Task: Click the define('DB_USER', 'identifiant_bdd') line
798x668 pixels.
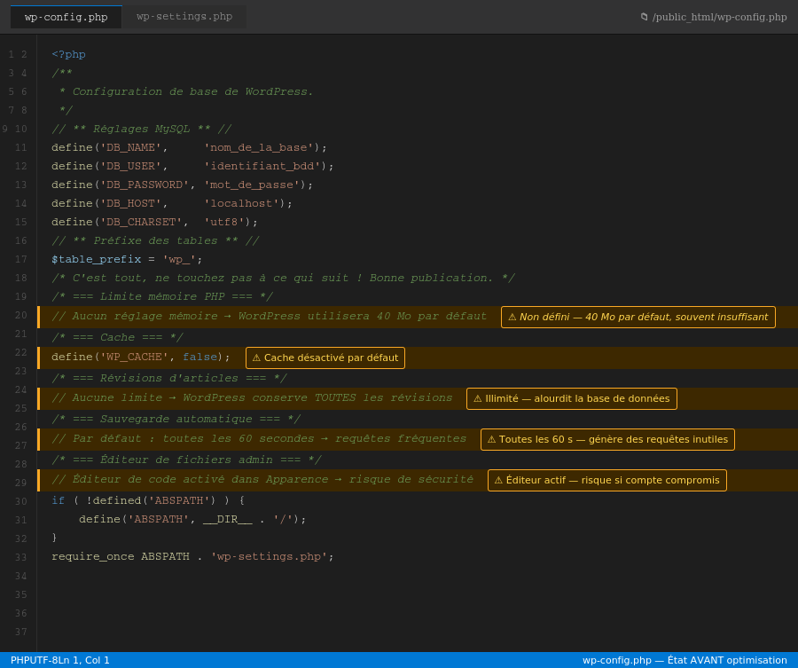Action: click(x=192, y=166)
